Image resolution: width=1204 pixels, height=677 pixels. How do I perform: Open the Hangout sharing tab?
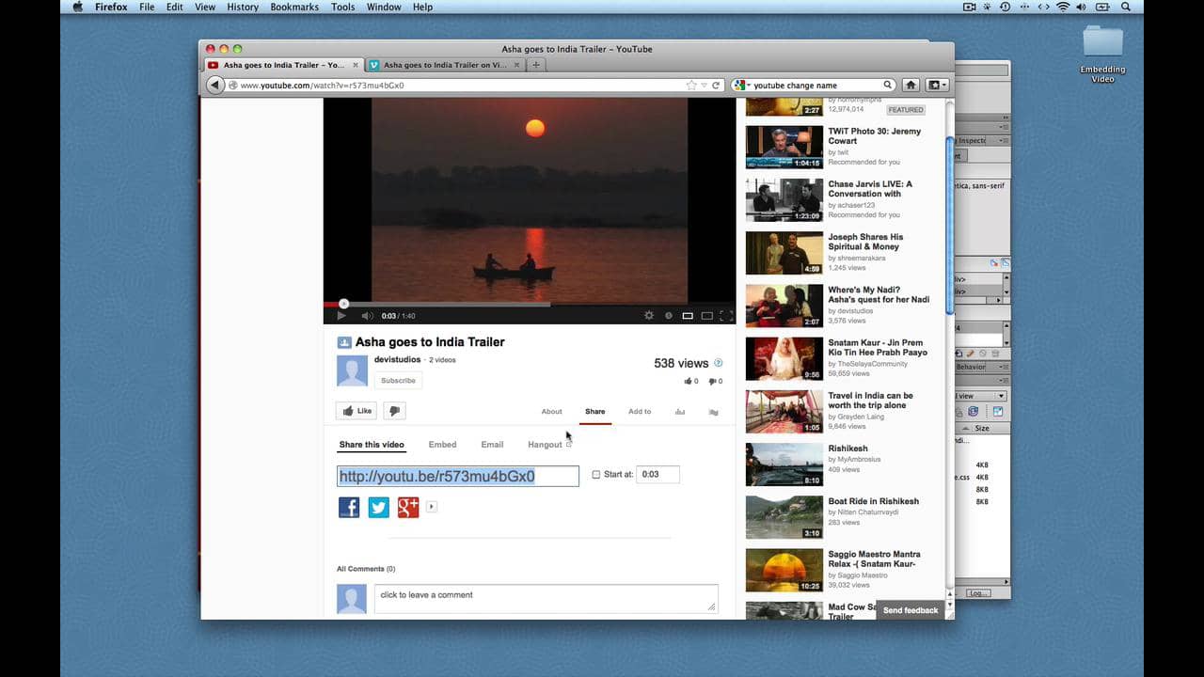549,445
